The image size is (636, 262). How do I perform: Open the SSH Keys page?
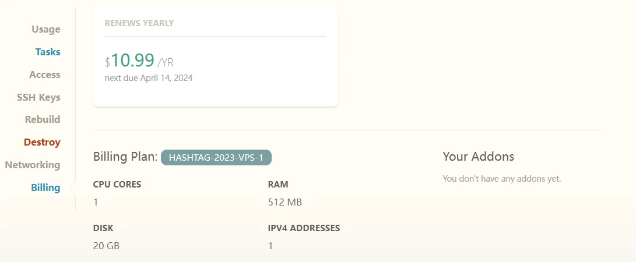tap(38, 97)
